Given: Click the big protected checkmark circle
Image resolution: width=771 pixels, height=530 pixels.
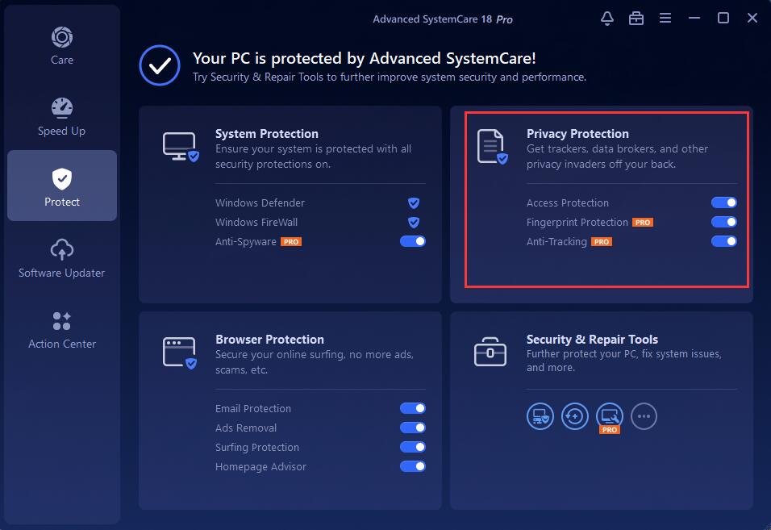Looking at the screenshot, I should click(160, 65).
